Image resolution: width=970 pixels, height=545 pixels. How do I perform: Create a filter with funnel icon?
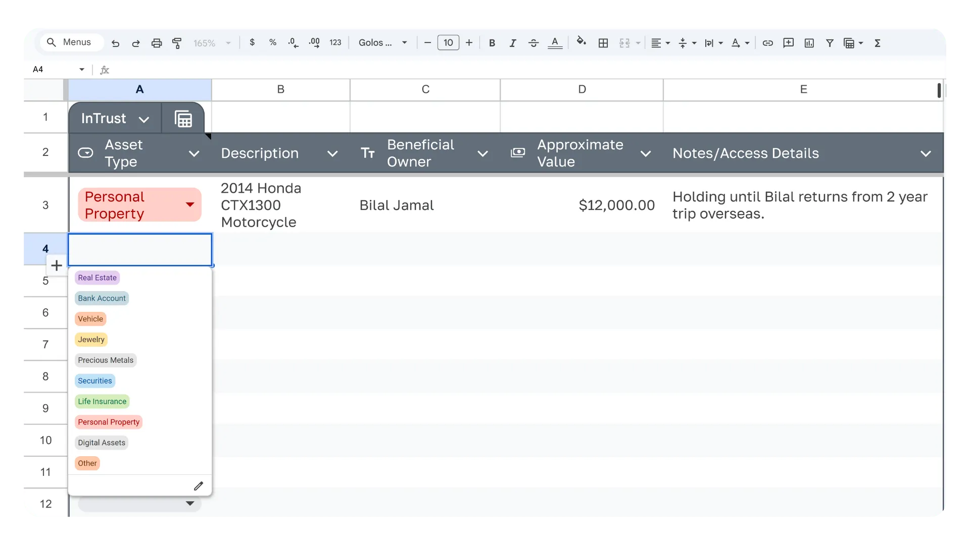point(830,43)
